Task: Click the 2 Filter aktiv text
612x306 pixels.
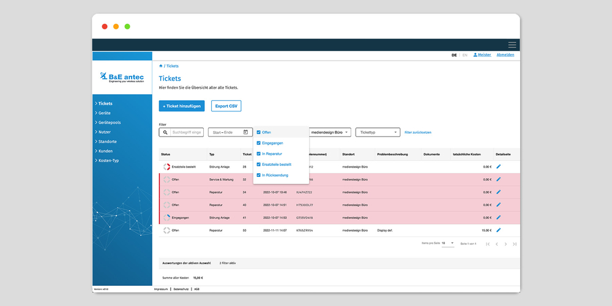Action: click(x=228, y=263)
